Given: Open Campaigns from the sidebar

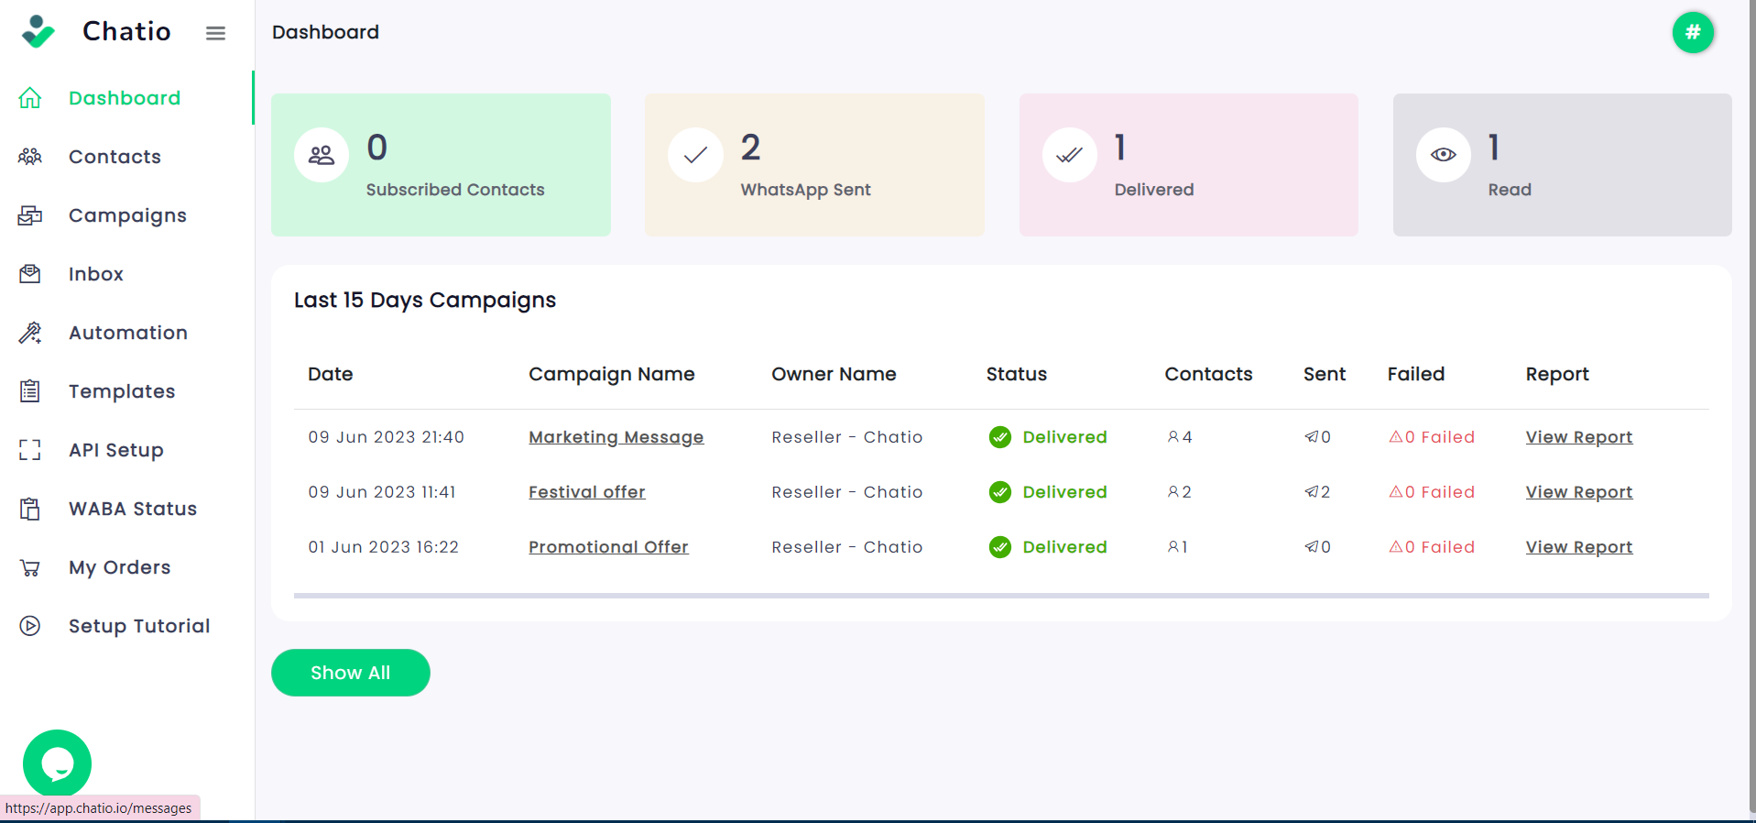Looking at the screenshot, I should (x=127, y=215).
